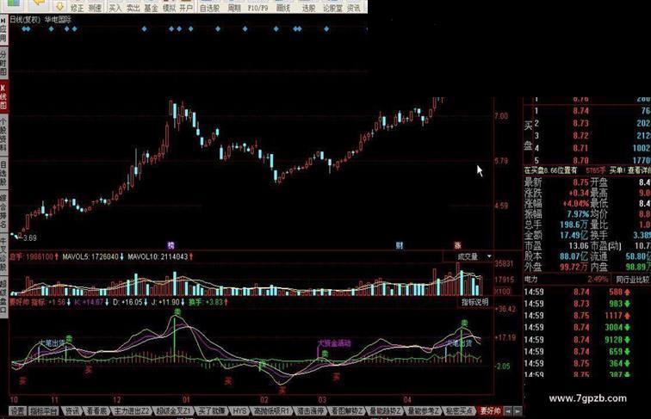Image resolution: width=651 pixels, height=419 pixels.
Task: Click the 日线(复权) chart period label
Action: coord(25,19)
